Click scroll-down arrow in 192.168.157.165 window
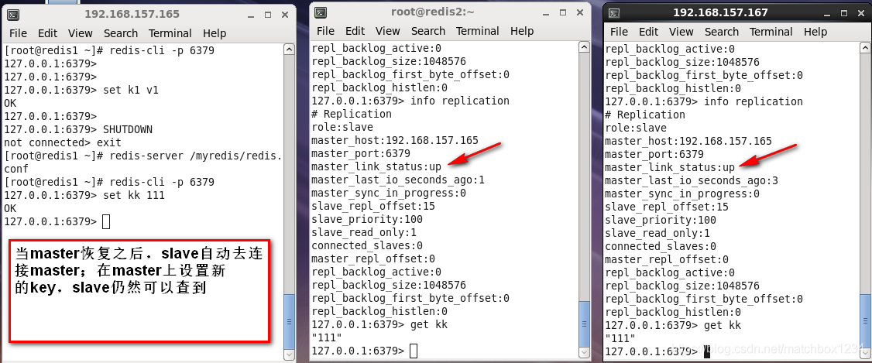Screen dimensions: 872x363 pos(289,354)
